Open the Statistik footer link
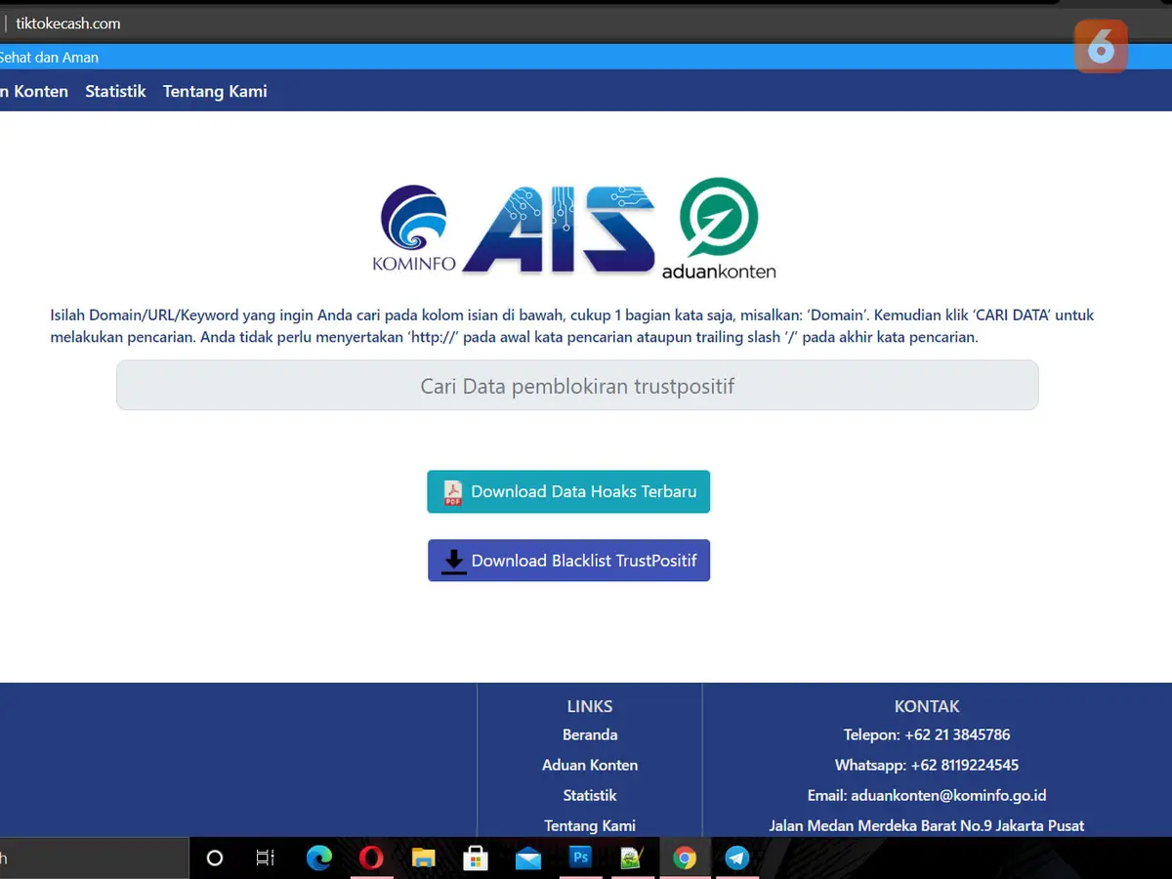The height and width of the screenshot is (879, 1172). coord(590,795)
